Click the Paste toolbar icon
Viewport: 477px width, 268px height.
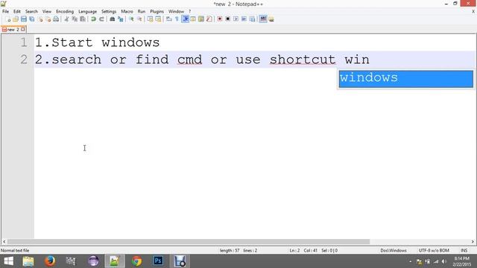point(83,19)
